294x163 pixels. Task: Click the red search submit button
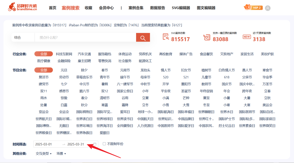click(x=143, y=37)
